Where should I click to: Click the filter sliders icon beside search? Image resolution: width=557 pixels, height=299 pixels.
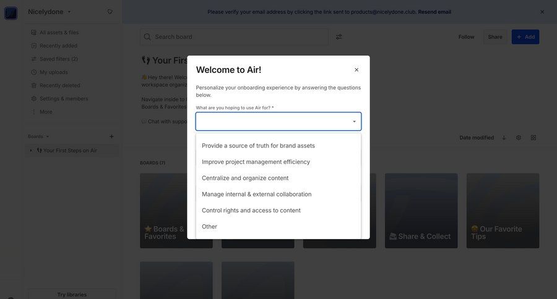339,37
